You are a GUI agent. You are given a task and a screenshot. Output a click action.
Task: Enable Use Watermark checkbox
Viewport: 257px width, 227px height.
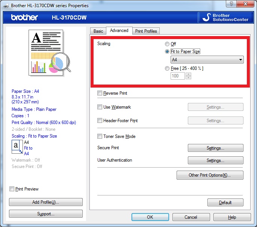tap(100, 107)
